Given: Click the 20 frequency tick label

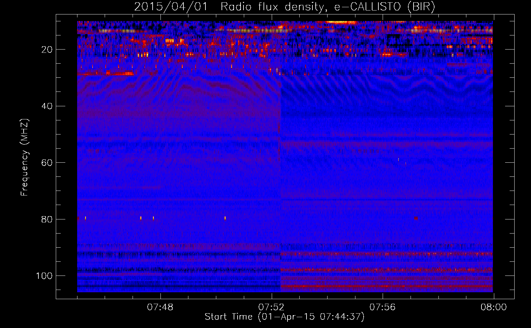Looking at the screenshot, I should 47,50.
